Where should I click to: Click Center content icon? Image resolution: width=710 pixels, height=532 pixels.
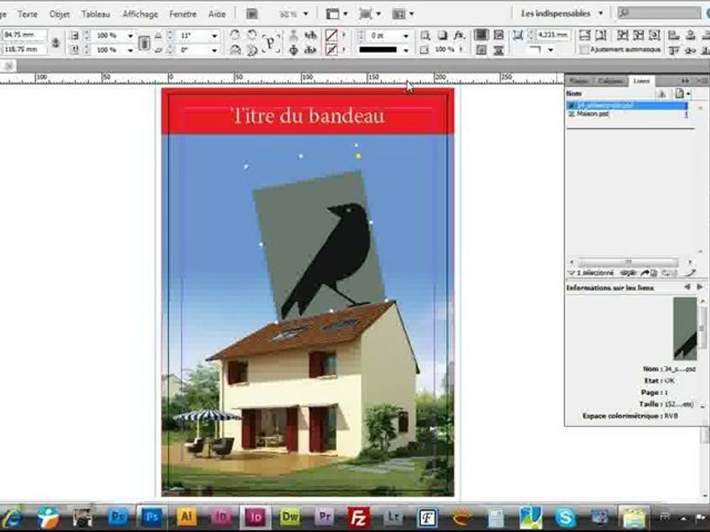654,35
